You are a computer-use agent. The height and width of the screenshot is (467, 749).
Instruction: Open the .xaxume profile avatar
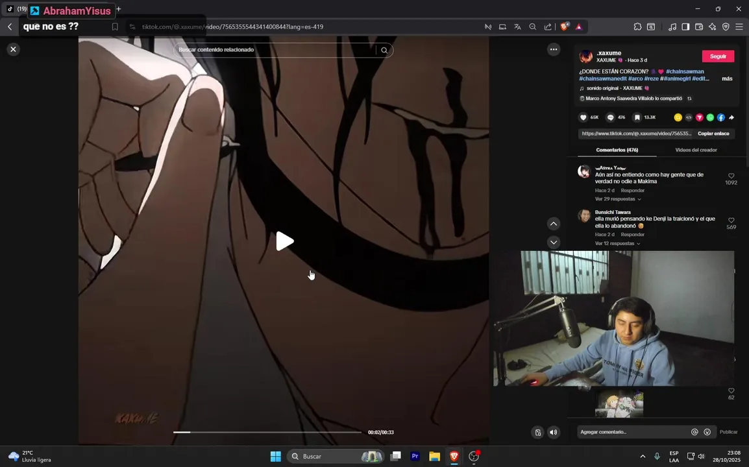[x=585, y=56]
